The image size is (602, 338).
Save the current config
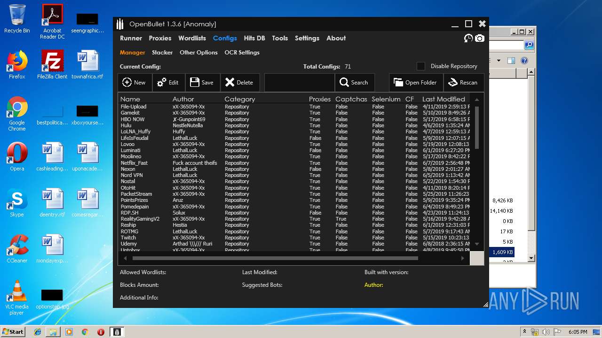(202, 82)
